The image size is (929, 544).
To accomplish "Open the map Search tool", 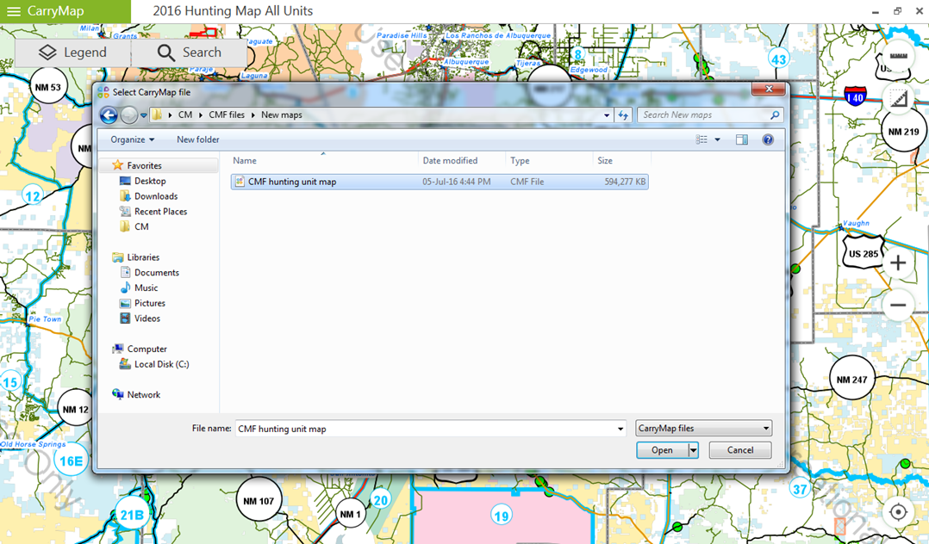I will [x=189, y=53].
